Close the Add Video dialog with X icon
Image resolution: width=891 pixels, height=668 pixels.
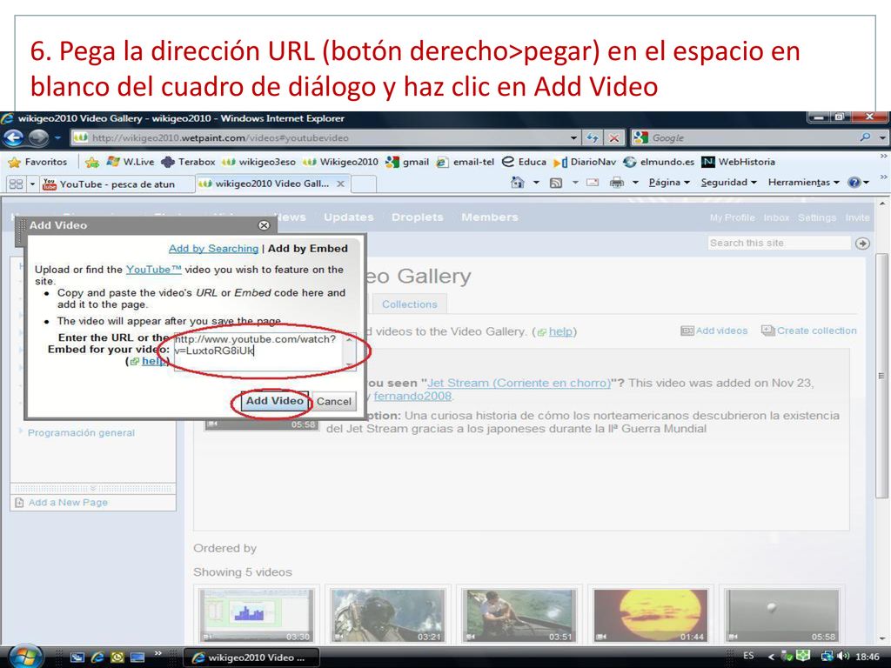[x=264, y=225]
